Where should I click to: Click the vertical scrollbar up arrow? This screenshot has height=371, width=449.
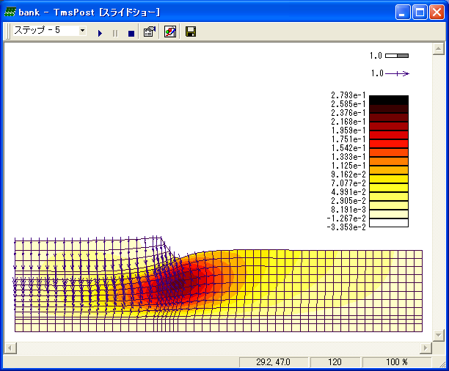pyautogui.click(x=439, y=49)
